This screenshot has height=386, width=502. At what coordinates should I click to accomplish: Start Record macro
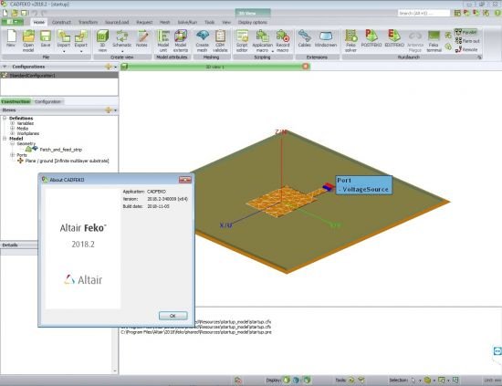pos(283,41)
